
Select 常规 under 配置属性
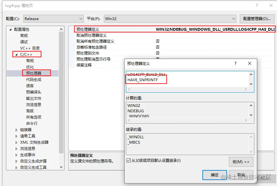[x=24, y=35]
